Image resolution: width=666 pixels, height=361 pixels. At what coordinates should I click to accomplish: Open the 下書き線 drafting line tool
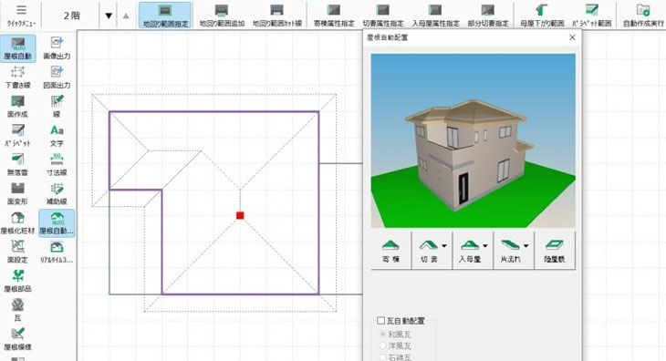pos(18,77)
